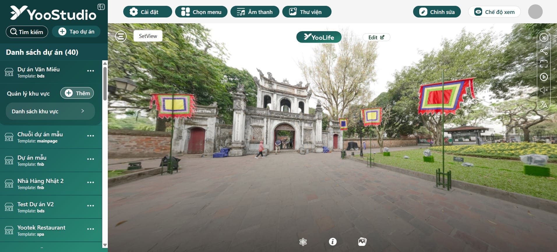
Task: Open the language translation icon
Action: coord(544,104)
